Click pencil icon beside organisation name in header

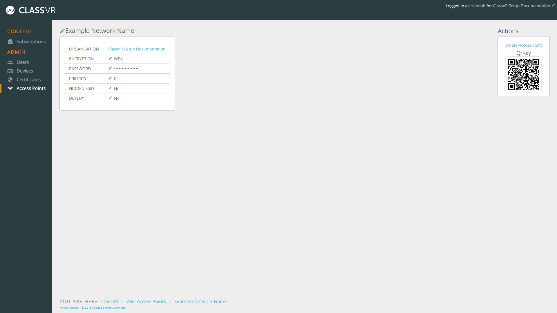[x=553, y=6]
